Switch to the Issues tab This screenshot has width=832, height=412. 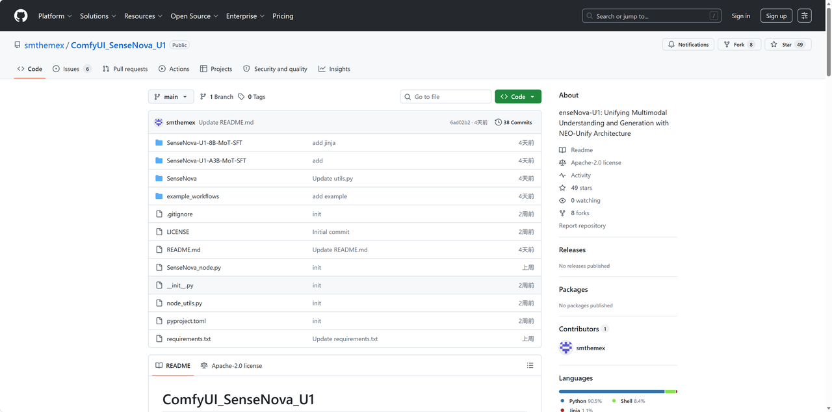tap(72, 69)
